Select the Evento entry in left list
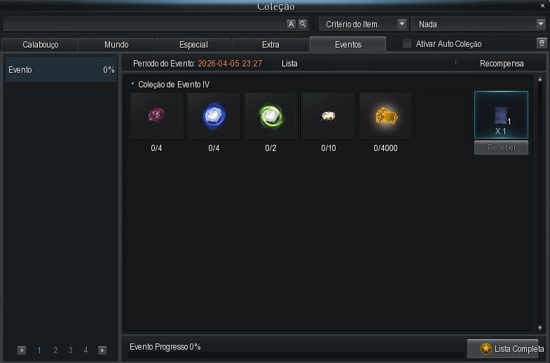Screen dimensions: 550x363 61,70
